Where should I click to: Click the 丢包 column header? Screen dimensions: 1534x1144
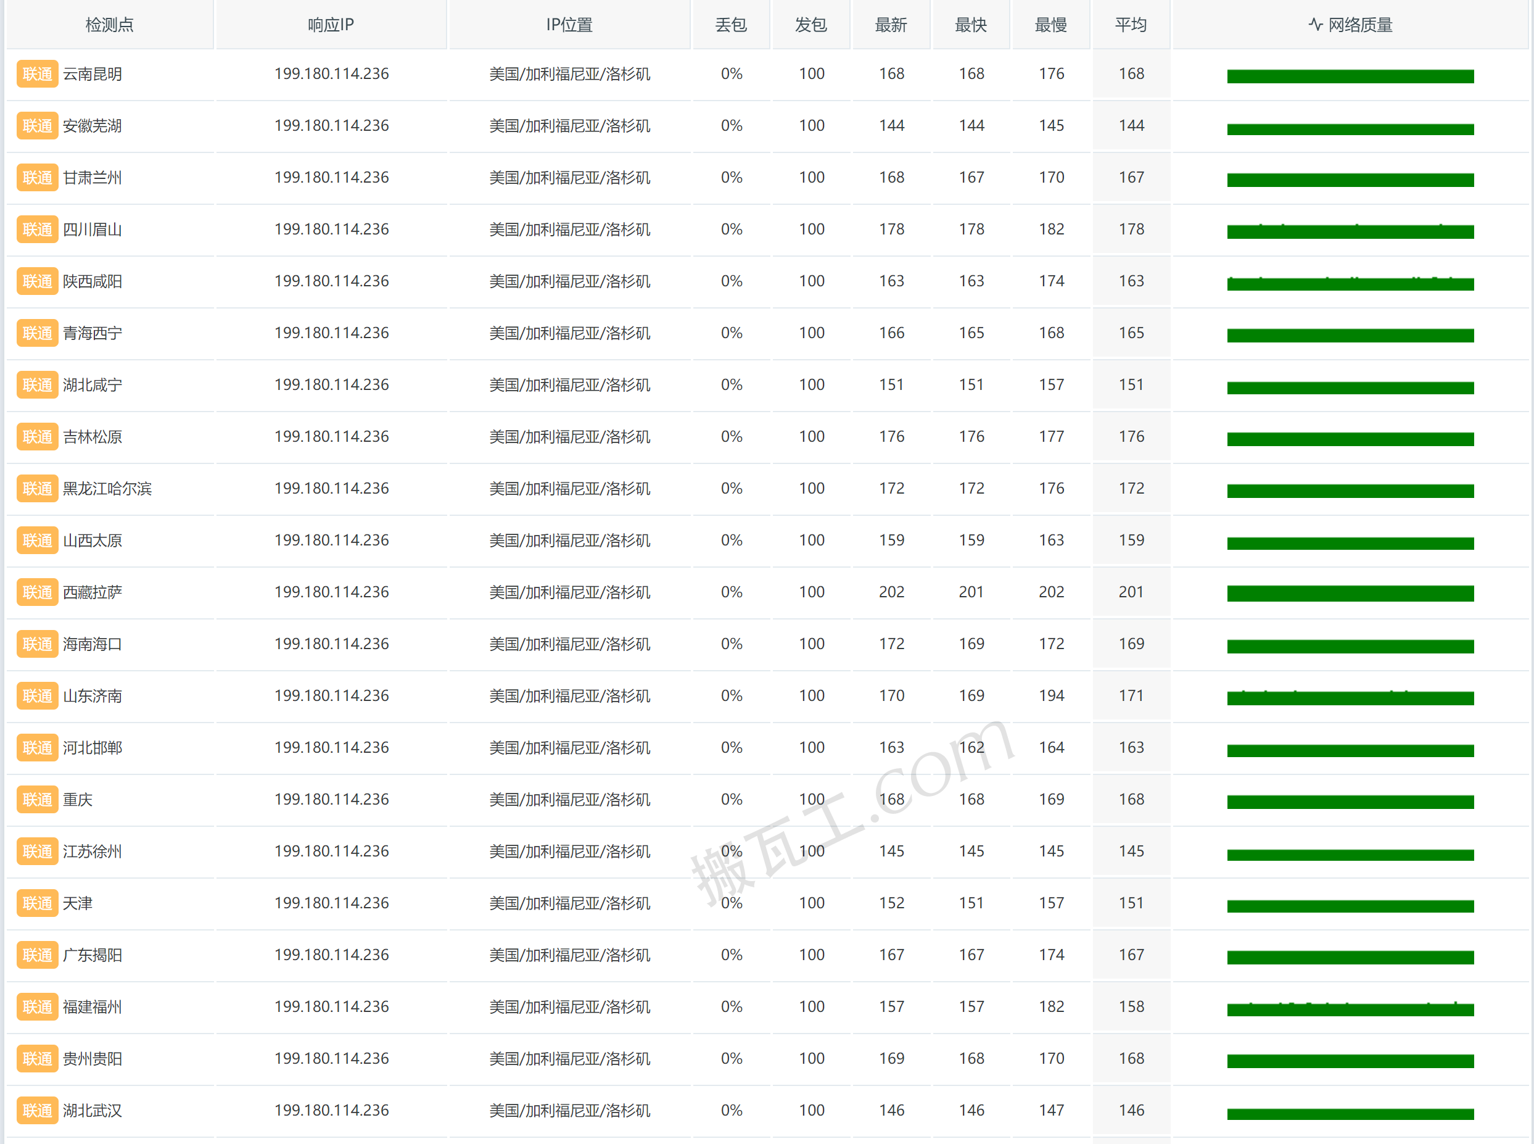pyautogui.click(x=731, y=25)
